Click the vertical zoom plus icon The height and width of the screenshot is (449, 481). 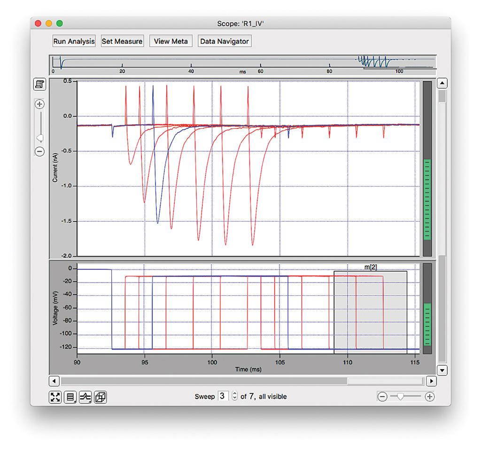(40, 104)
